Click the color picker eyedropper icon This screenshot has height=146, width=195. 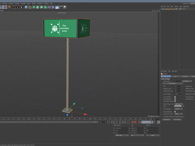tap(183, 106)
